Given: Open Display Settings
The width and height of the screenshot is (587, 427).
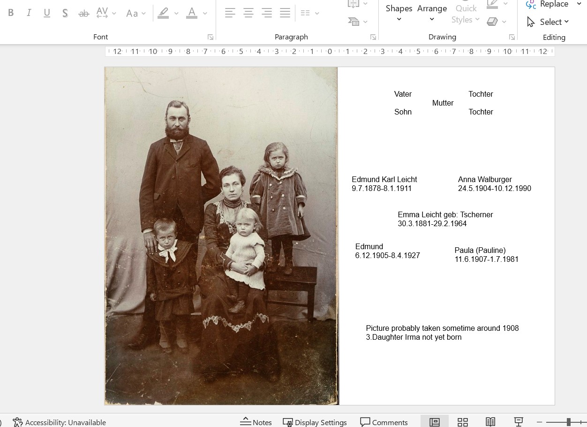Looking at the screenshot, I should coord(315,422).
